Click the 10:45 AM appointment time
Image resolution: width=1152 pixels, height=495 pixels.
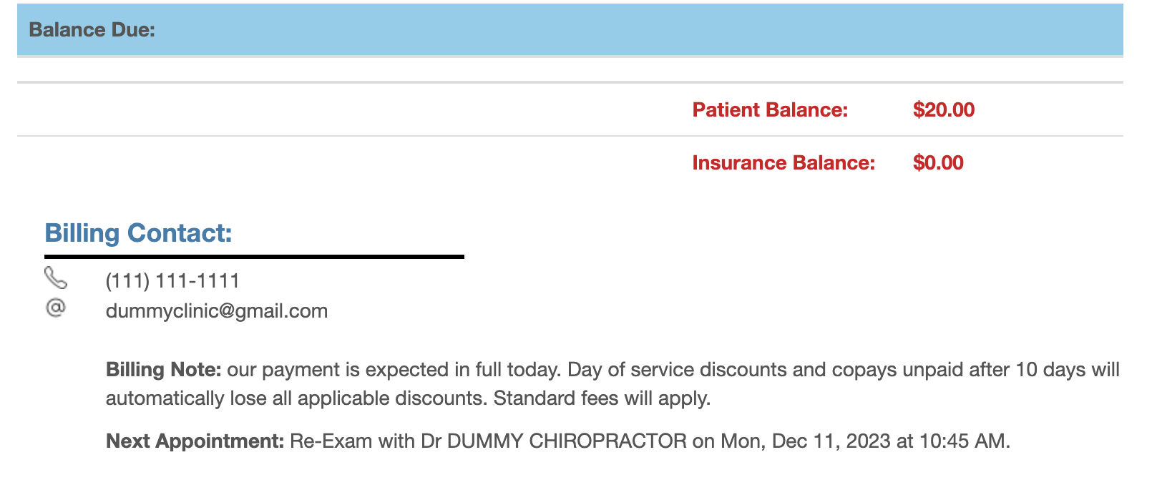click(962, 441)
